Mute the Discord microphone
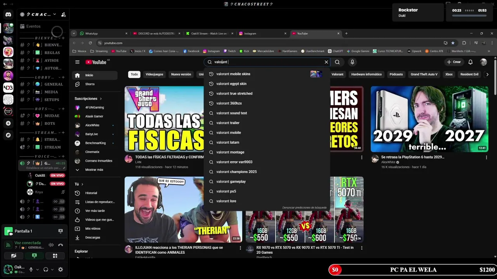Screen dimensions: 497x279 point(31,269)
